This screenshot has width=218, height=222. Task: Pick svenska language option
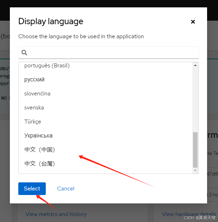pos(106,108)
